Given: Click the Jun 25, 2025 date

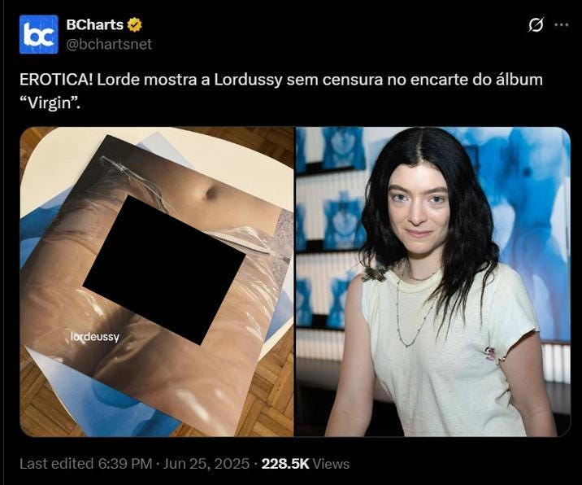Looking at the screenshot, I should coord(206,464).
